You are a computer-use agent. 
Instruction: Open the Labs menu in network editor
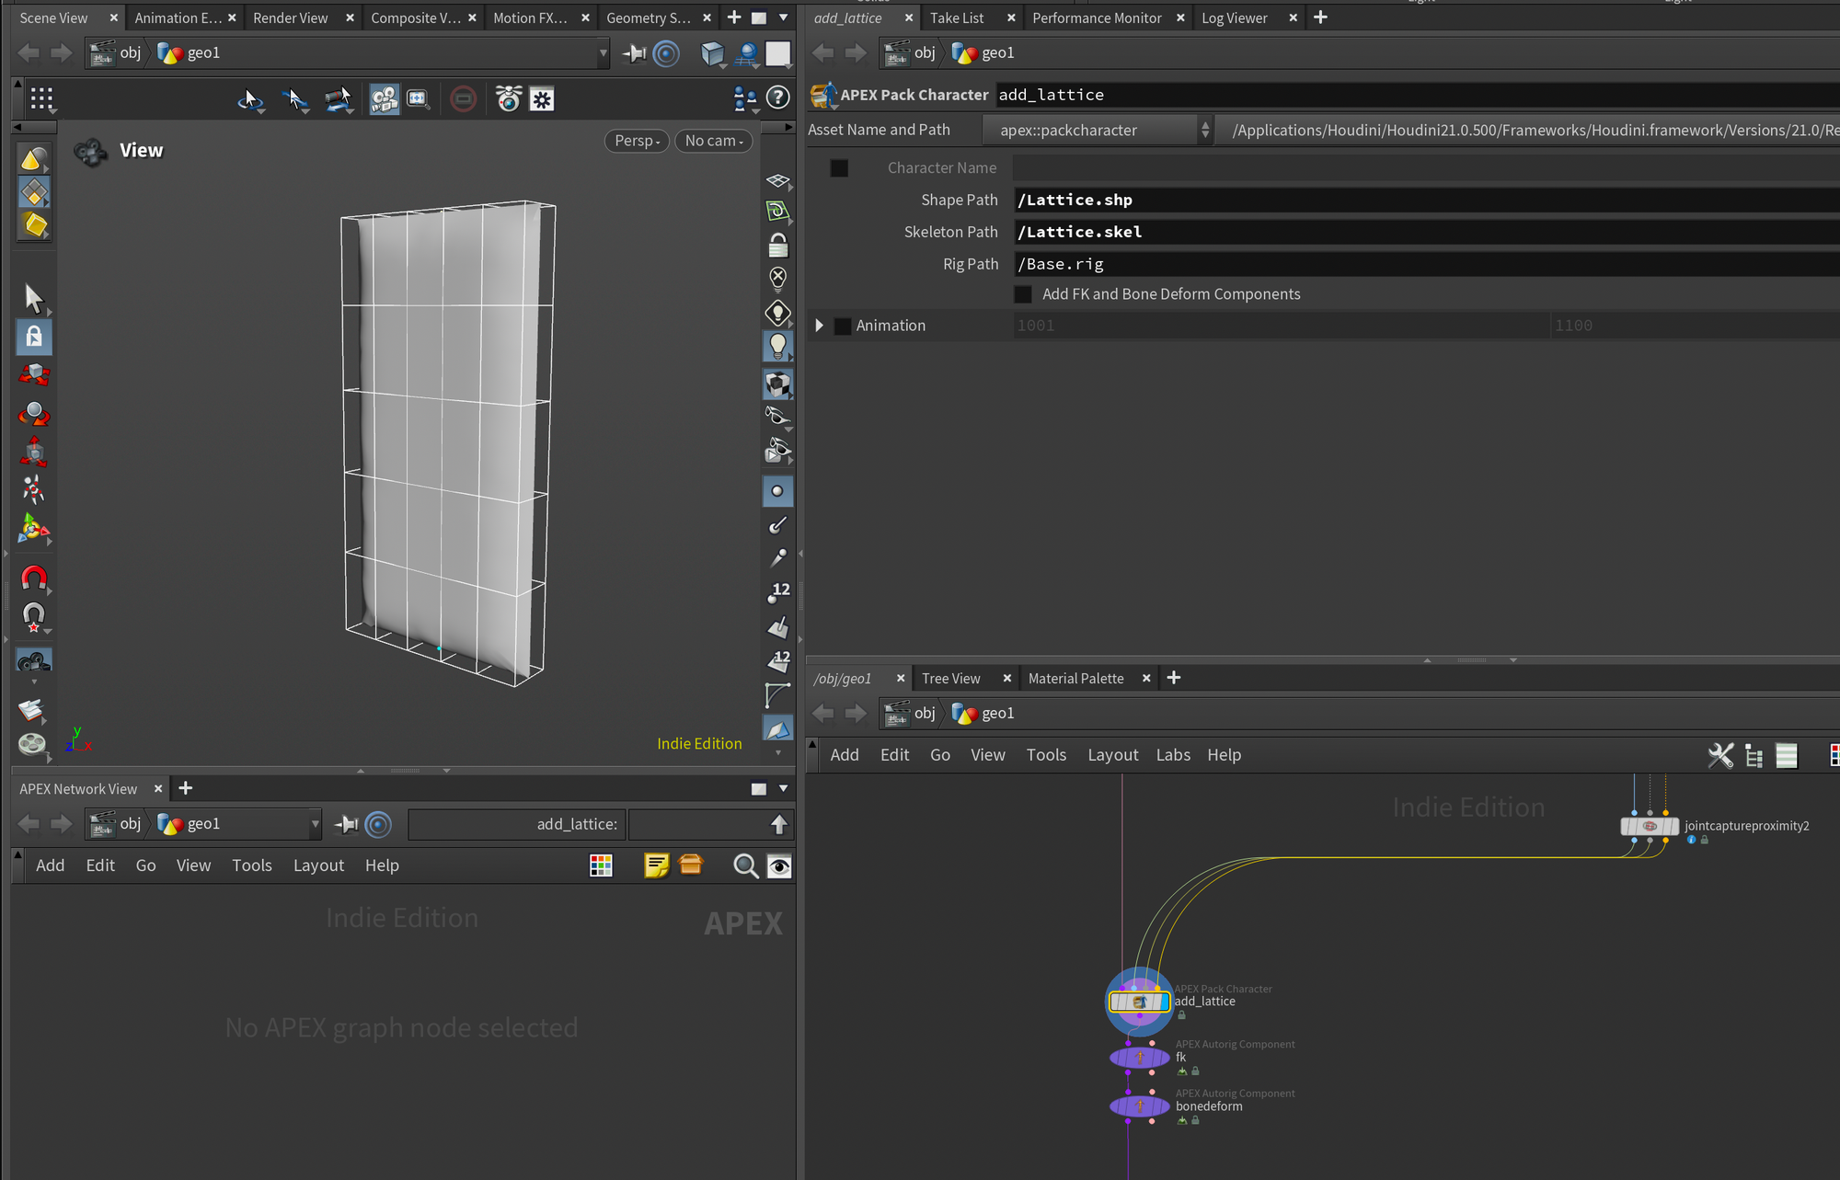1172,755
